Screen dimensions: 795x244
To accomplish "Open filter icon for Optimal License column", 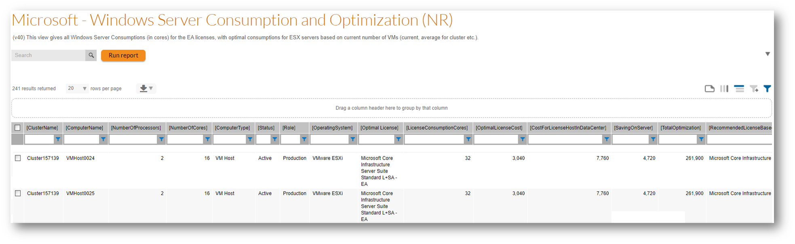I will click(399, 139).
